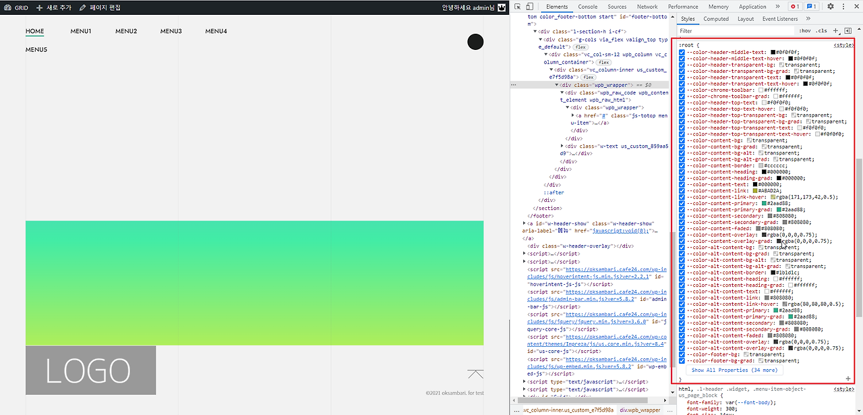The height and width of the screenshot is (415, 863).
Task: Toggle :hov element state panel
Action: 804,31
